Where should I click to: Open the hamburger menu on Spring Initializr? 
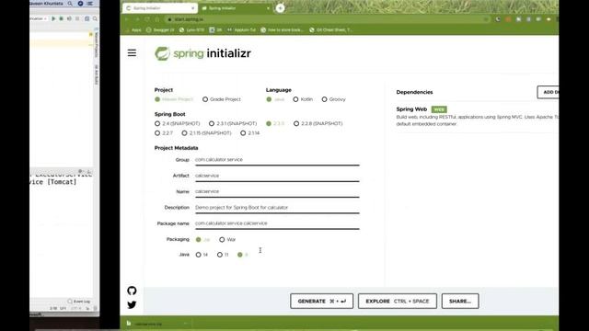coord(132,53)
